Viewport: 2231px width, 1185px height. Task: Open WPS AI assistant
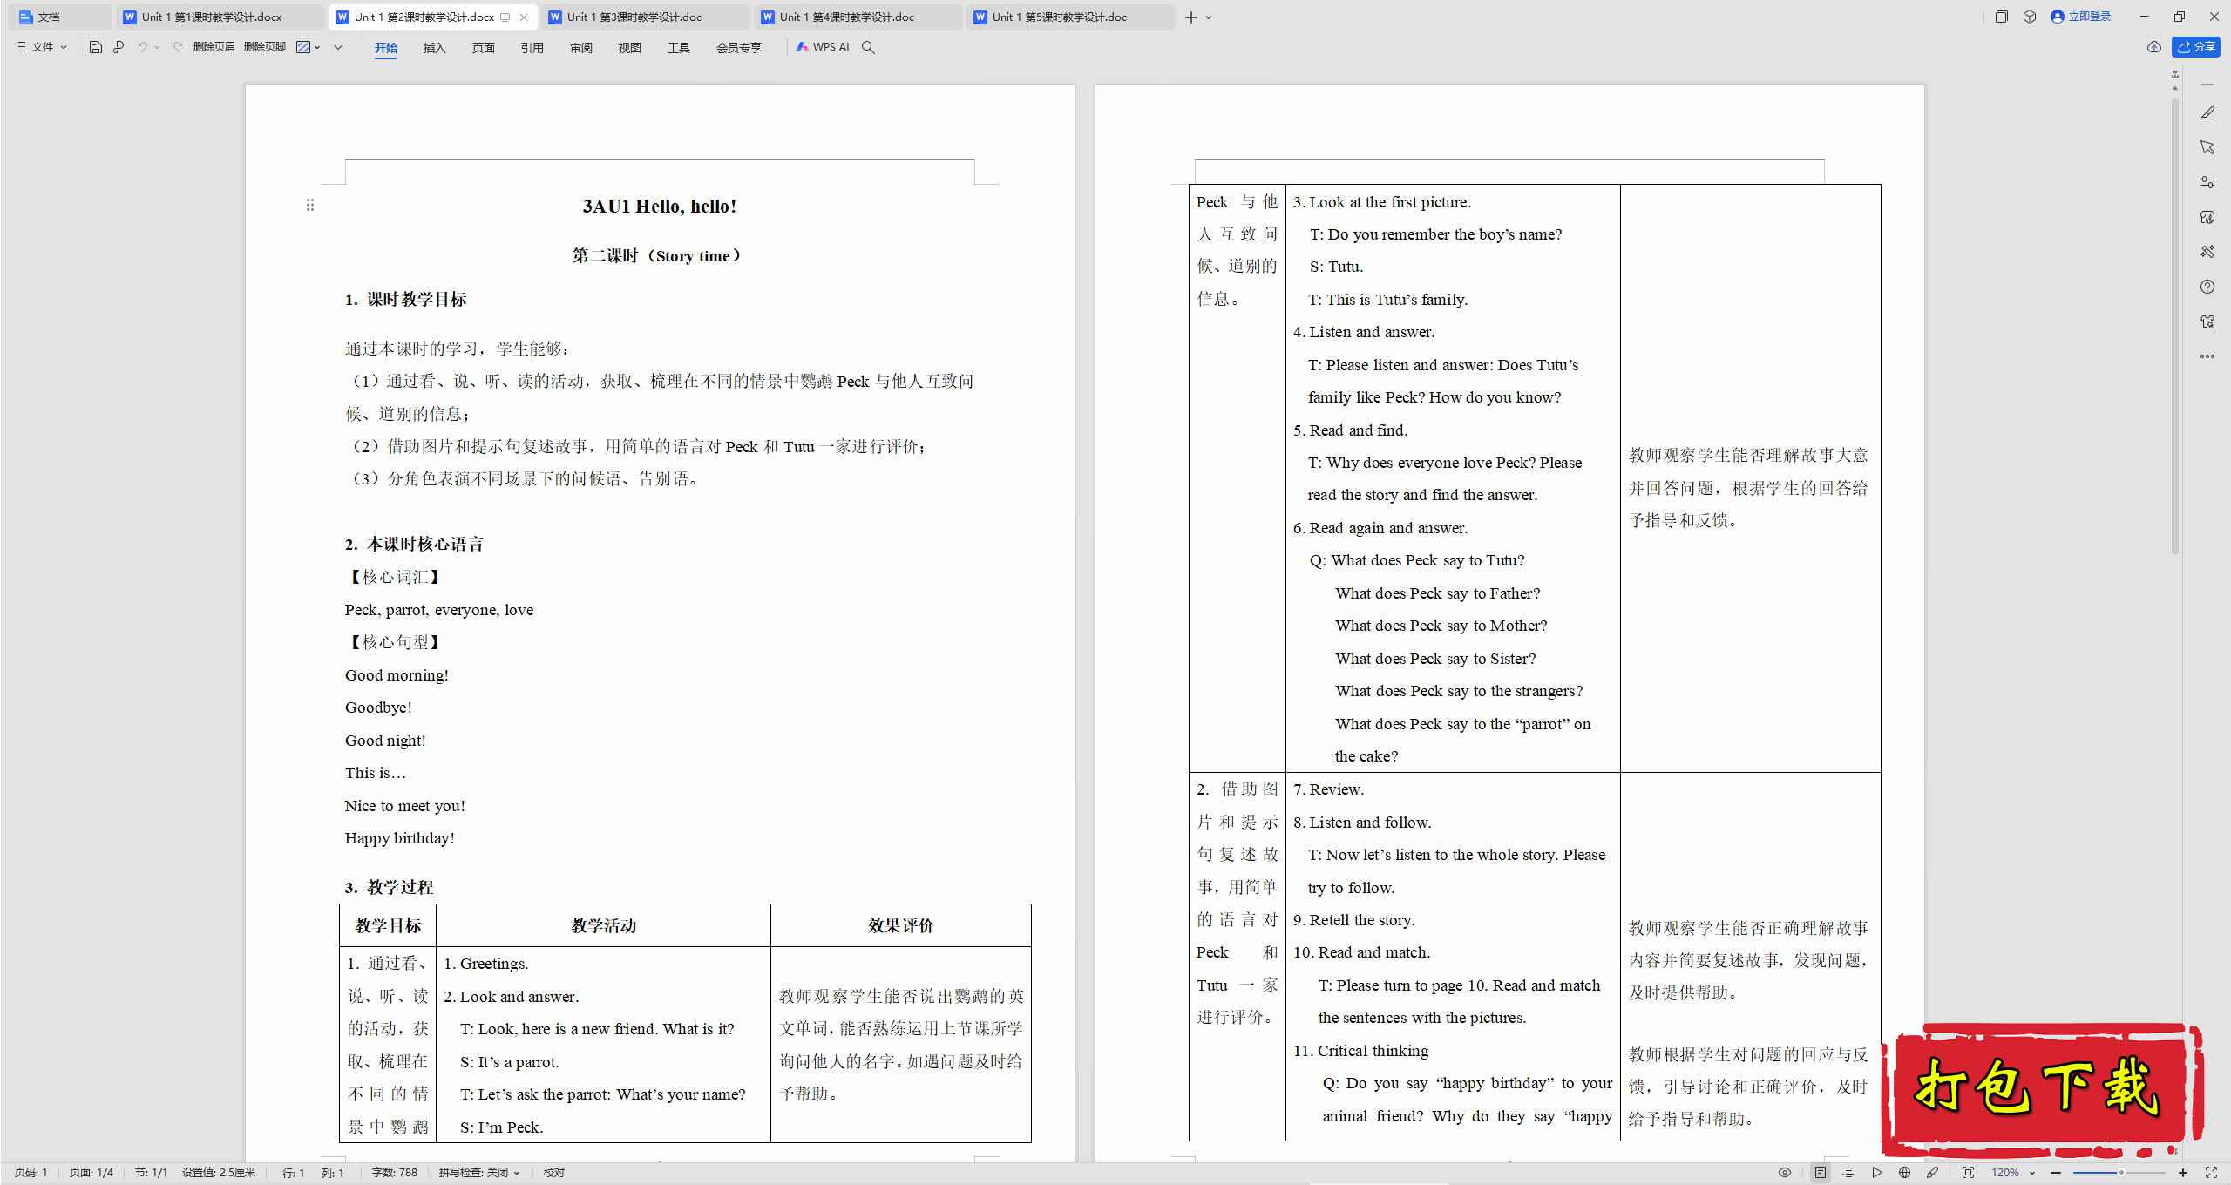coord(823,47)
